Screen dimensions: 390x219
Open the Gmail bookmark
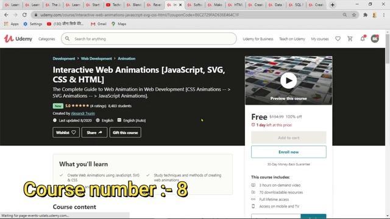click(x=99, y=24)
